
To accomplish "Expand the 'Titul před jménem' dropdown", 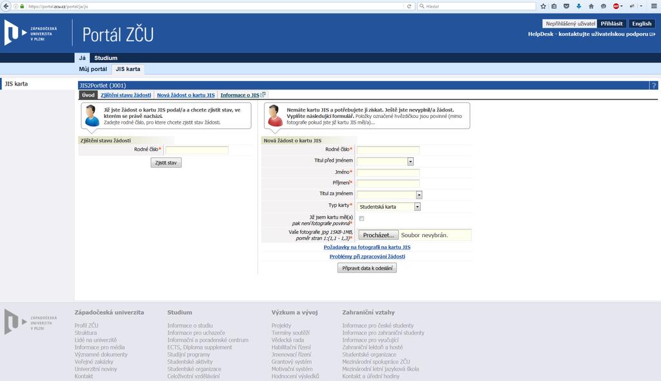I will click(410, 161).
